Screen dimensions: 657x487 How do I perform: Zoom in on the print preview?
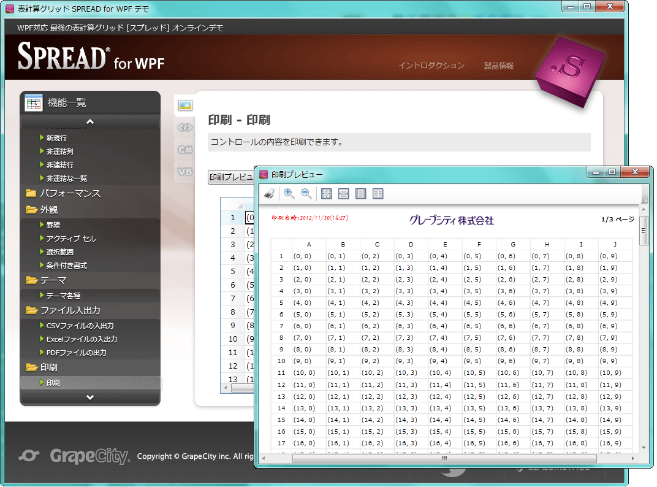289,194
